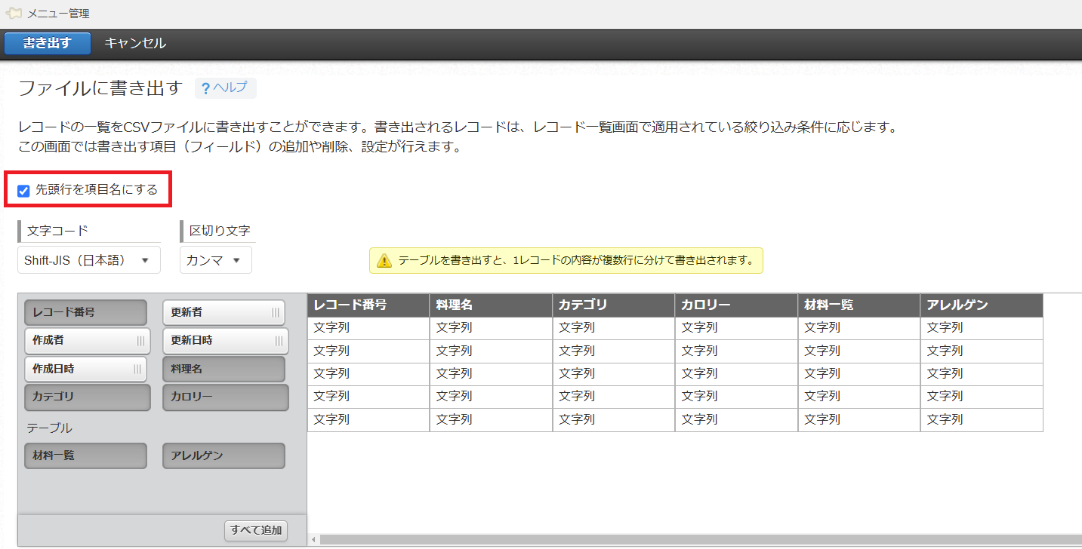Click the drag handle on 更新日時 field
The image size is (1082, 549).
coord(279,341)
